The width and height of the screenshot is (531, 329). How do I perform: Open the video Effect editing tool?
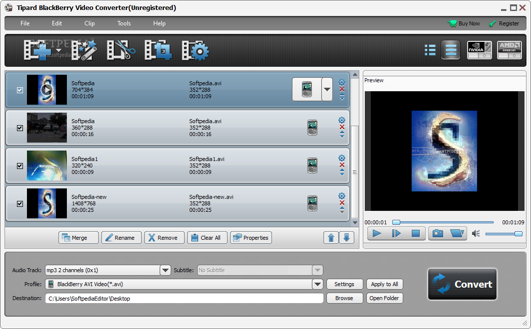(x=84, y=50)
